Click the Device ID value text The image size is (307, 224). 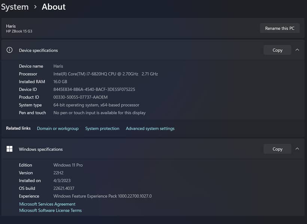pos(94,90)
